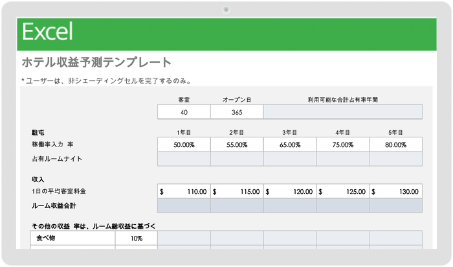The width and height of the screenshot is (453, 267).
Task: Select the オープン日 column header
Action: [237, 100]
